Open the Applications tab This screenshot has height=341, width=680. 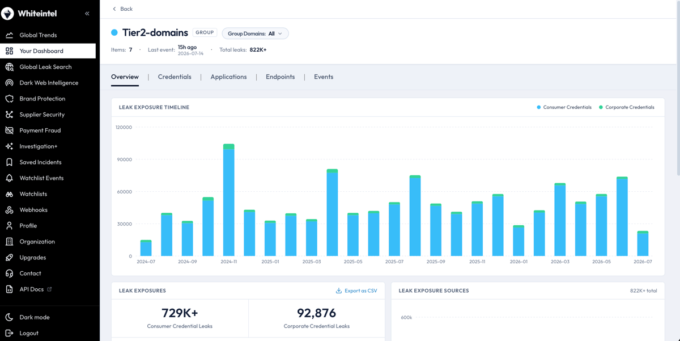pyautogui.click(x=228, y=77)
